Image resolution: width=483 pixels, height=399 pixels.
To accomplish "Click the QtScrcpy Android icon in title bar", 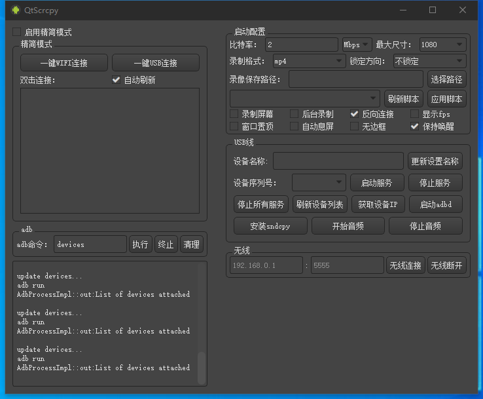I will 16,10.
